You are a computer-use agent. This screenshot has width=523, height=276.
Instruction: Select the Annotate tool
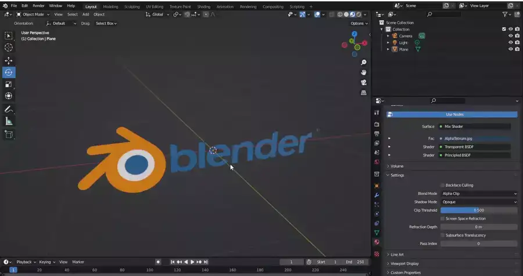coord(9,109)
